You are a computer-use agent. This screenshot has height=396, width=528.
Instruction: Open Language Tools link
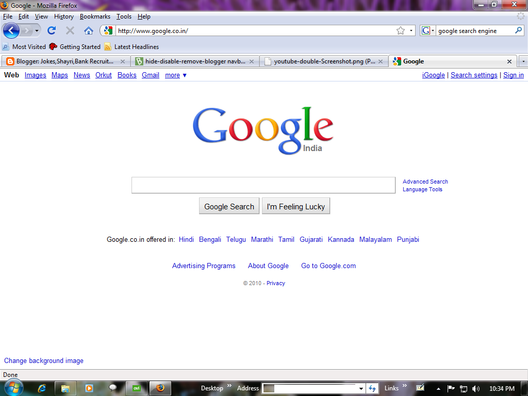click(x=422, y=189)
